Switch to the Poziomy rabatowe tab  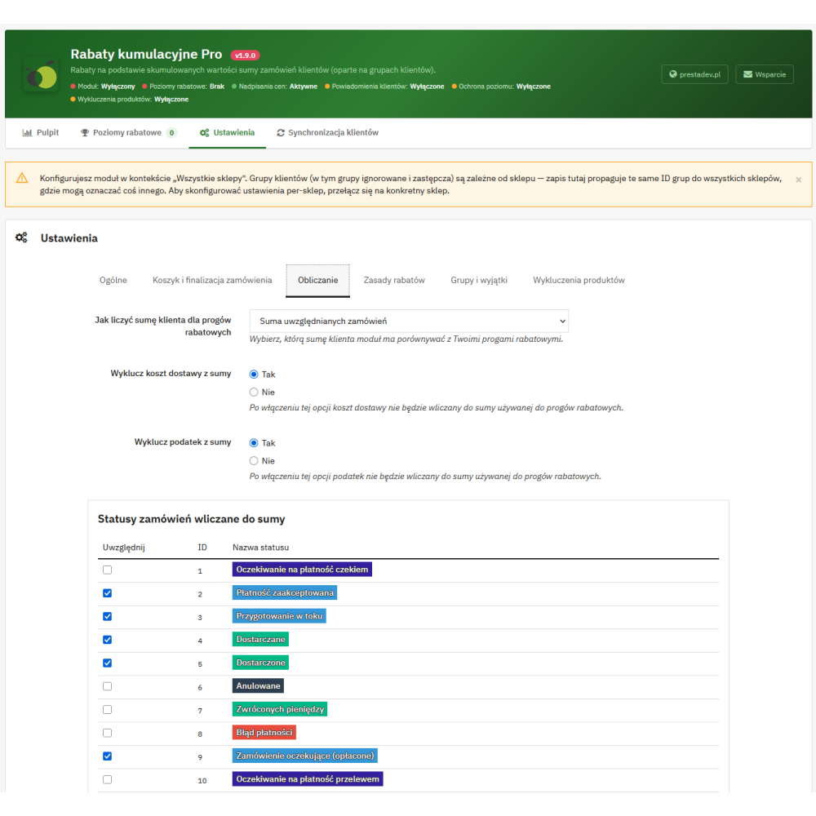pyautogui.click(x=129, y=133)
